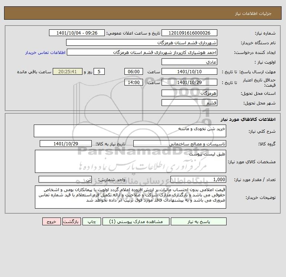Select the شماره نیاز field 1201091616000026
The width and height of the screenshot is (286, 277).
click(189, 33)
